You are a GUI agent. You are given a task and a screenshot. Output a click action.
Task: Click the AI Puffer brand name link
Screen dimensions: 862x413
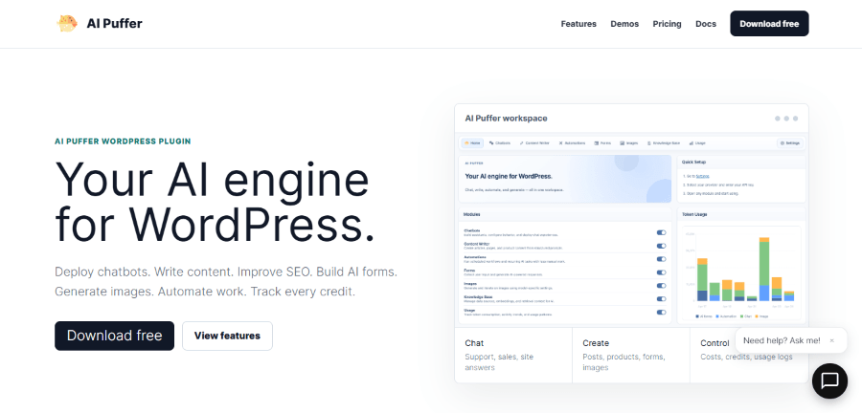click(114, 24)
